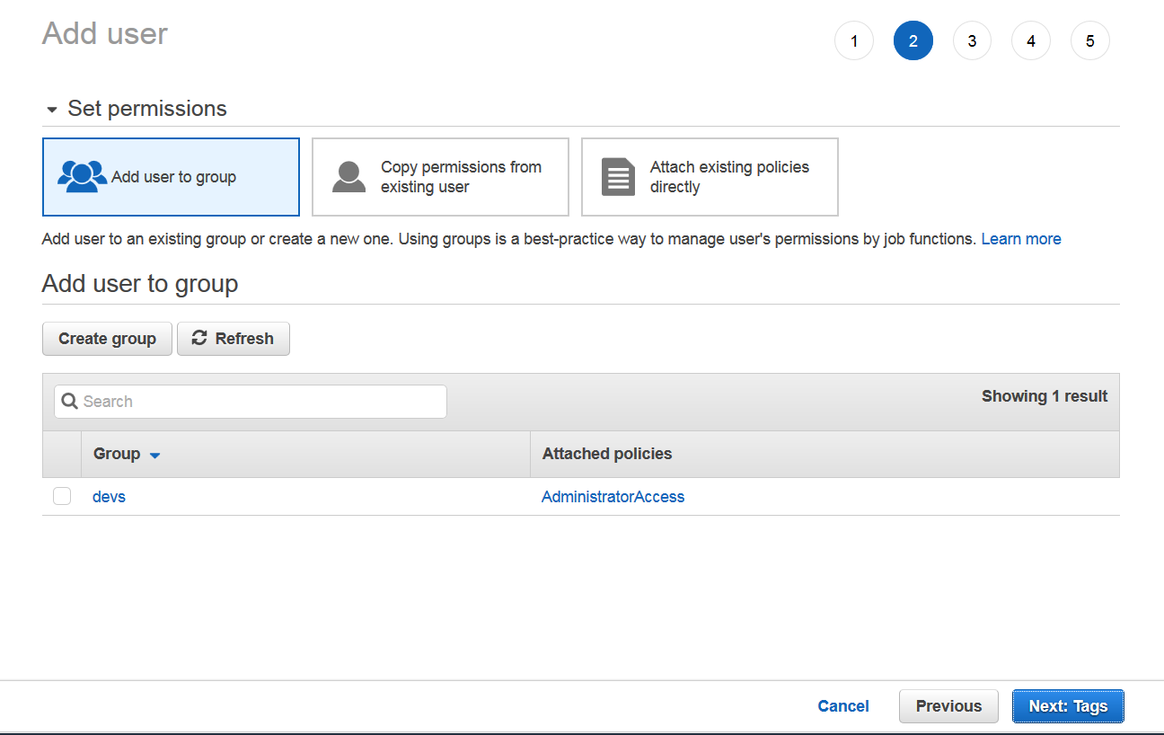Jump to step 4 indicator
Screen dimensions: 1164x735
pos(1031,40)
